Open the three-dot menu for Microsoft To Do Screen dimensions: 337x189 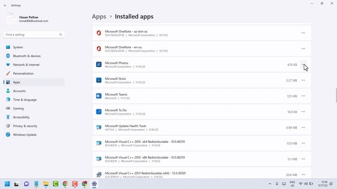pos(303,112)
